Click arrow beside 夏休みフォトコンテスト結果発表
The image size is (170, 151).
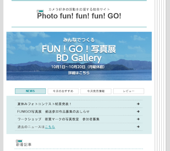point(138,104)
